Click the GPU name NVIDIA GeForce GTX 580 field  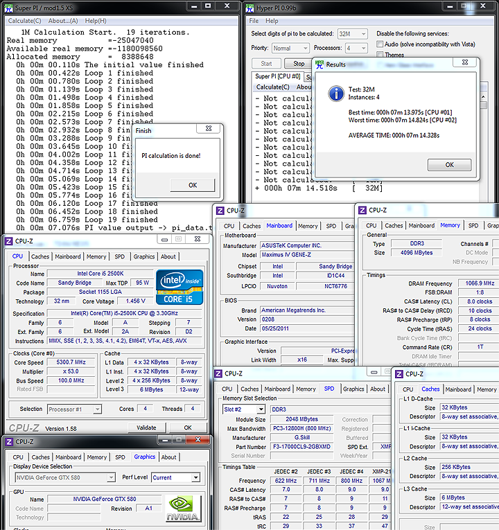(105, 499)
